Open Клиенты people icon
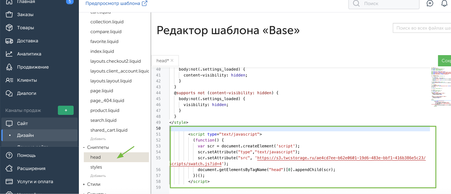This screenshot has height=194, width=451. 9,80
